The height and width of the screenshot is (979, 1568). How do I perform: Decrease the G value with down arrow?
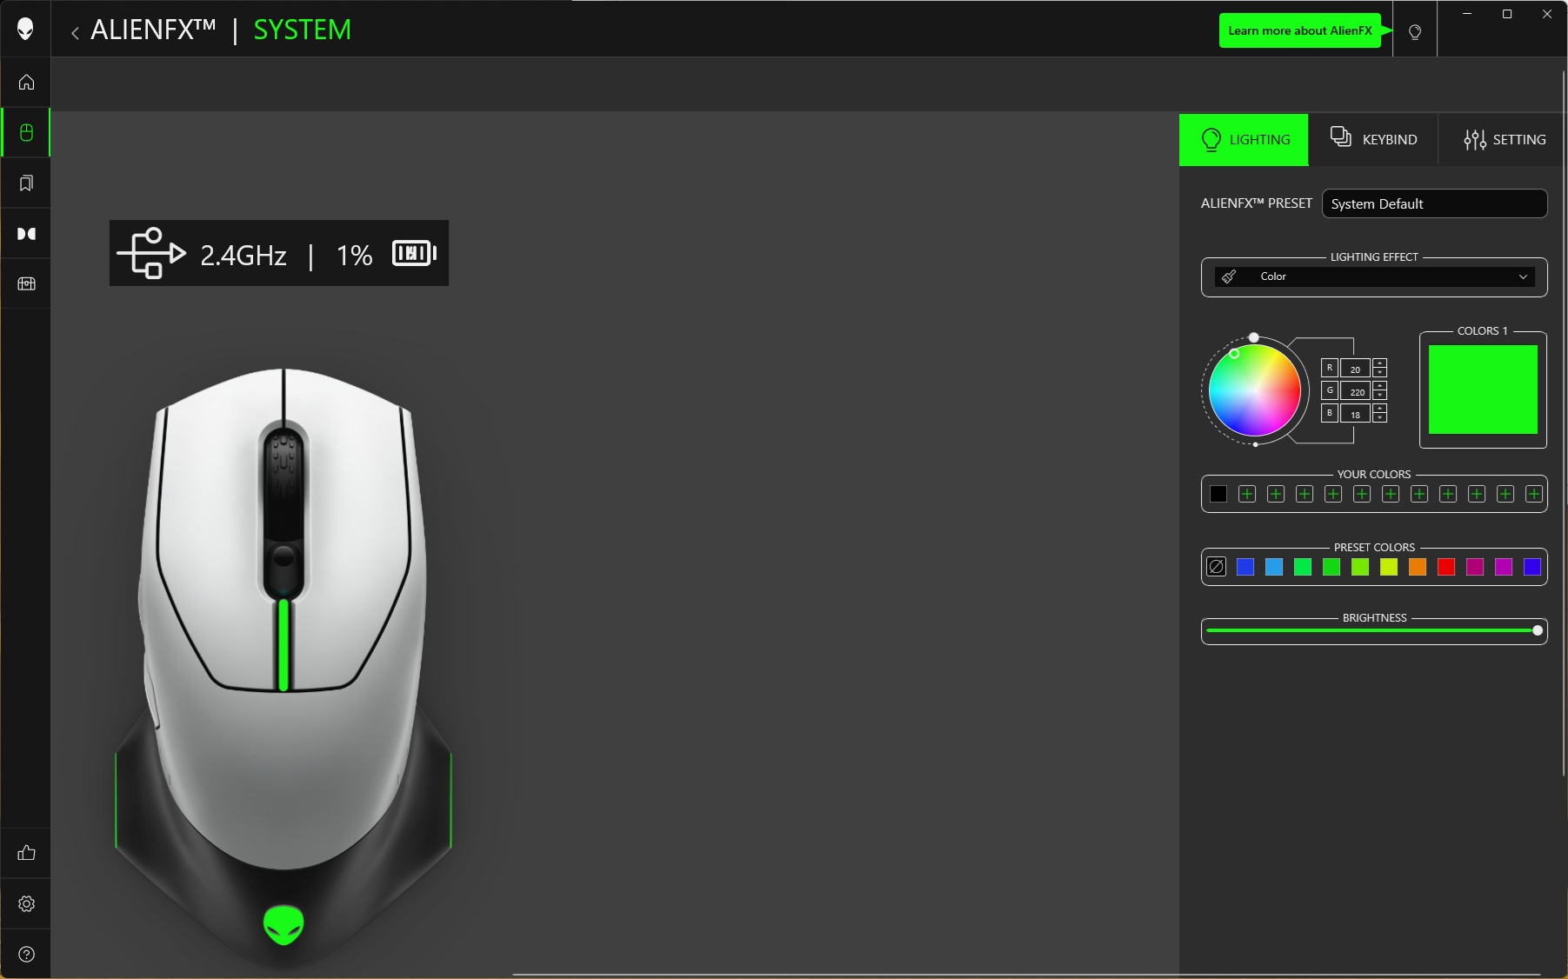[x=1379, y=395]
